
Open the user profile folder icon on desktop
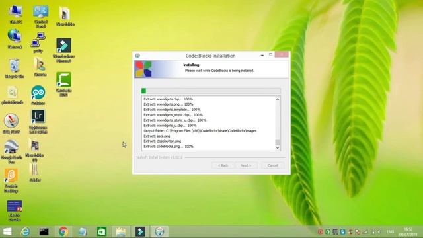(40, 67)
